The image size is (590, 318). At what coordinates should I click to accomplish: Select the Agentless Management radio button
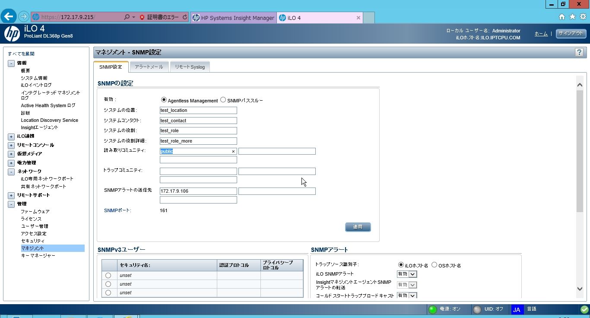pos(164,100)
